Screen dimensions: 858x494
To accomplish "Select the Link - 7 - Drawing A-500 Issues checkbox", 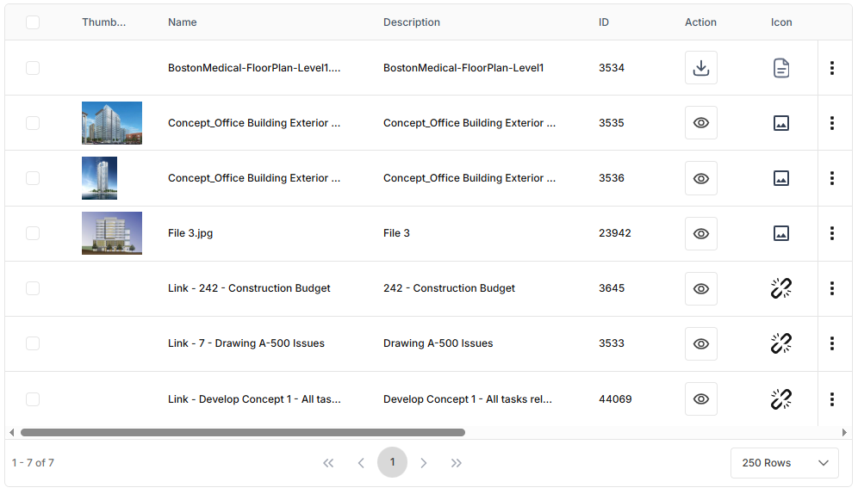I will pos(33,343).
